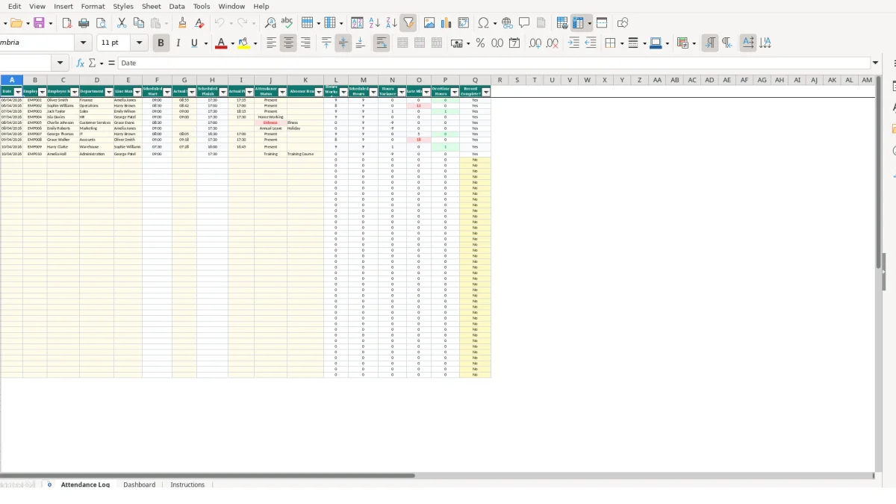Toggle Underline formatting
Image resolution: width=896 pixels, height=504 pixels.
[195, 43]
